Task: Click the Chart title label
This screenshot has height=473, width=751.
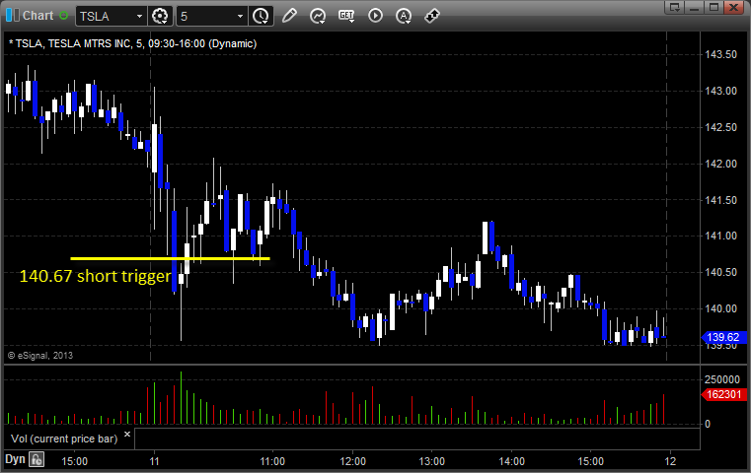Action: pyautogui.click(x=38, y=16)
